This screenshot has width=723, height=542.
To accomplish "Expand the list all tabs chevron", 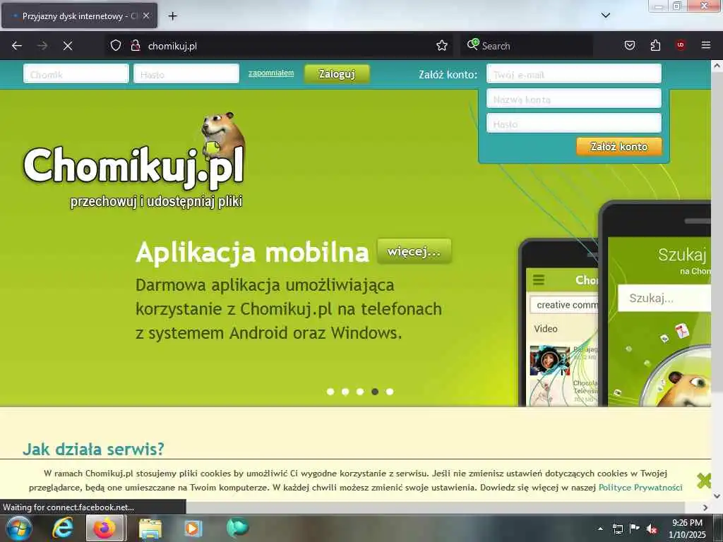I will click(x=606, y=16).
